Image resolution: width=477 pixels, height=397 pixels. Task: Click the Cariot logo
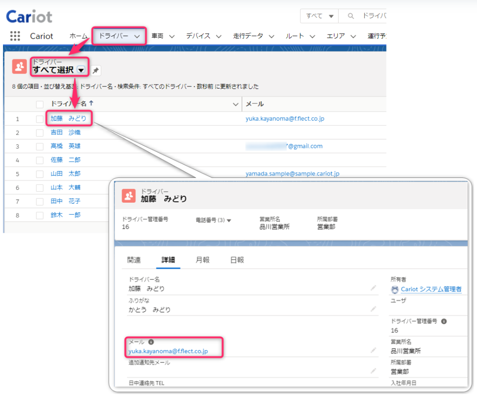pyautogui.click(x=29, y=17)
